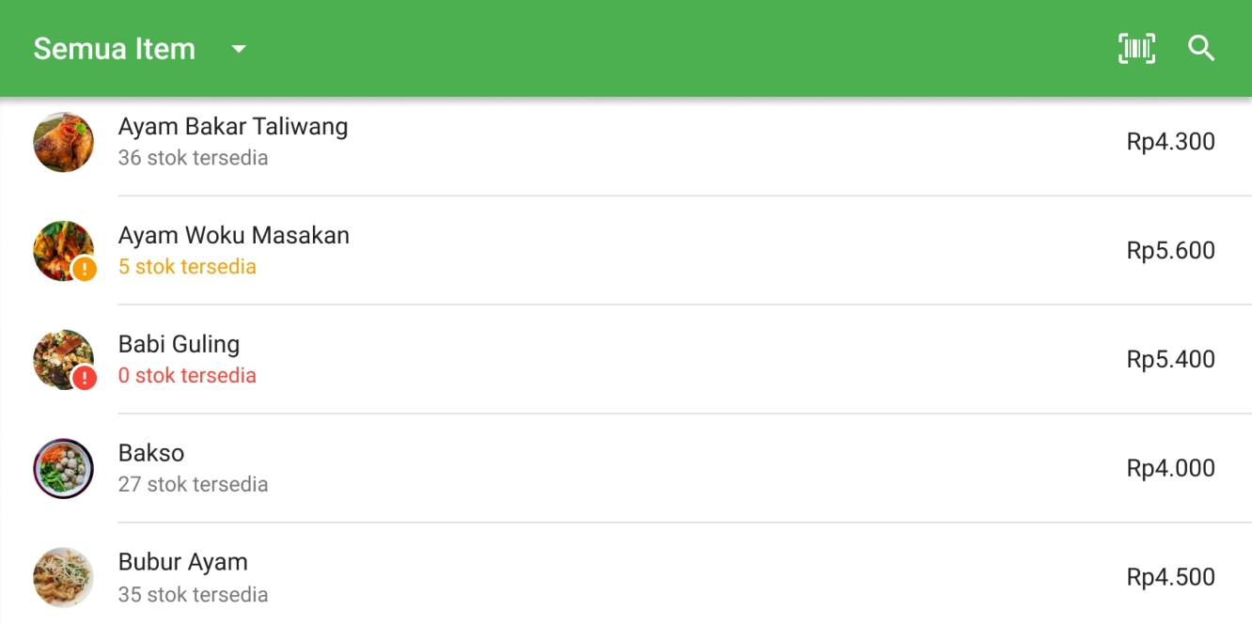
Task: Click the Rp4.000 price for Bakso
Action: click(1170, 468)
